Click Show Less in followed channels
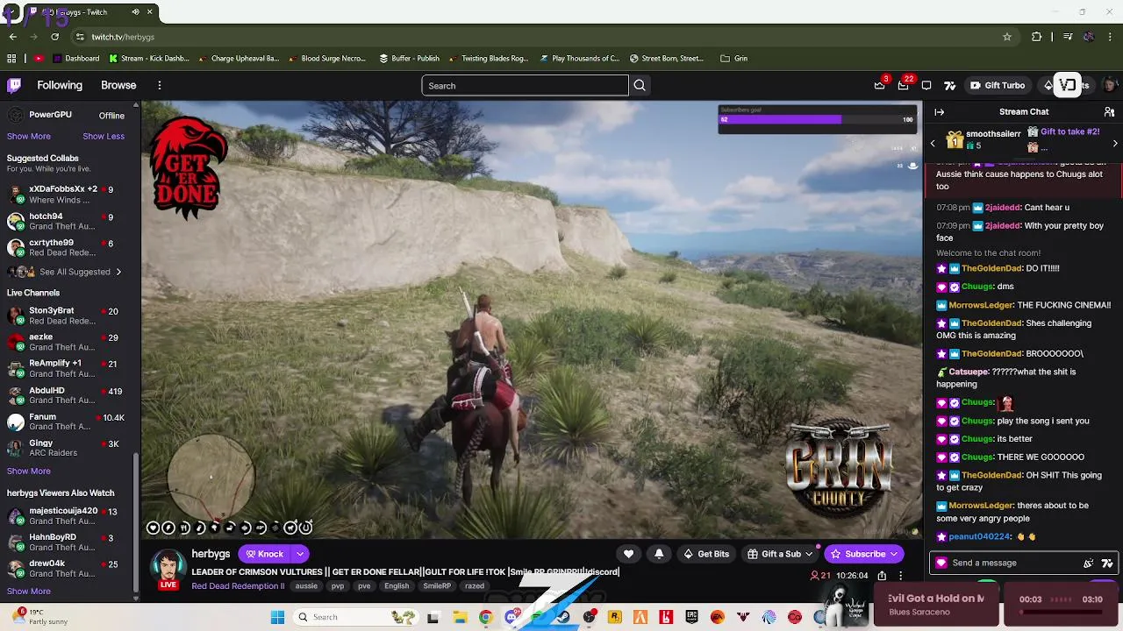Screen dimensions: 1123x631 104,137
